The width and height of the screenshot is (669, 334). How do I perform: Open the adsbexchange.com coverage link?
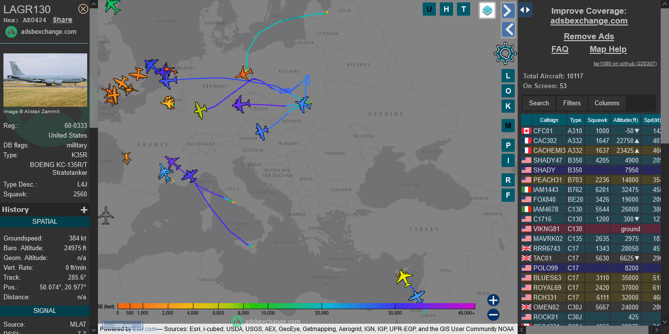click(x=589, y=21)
